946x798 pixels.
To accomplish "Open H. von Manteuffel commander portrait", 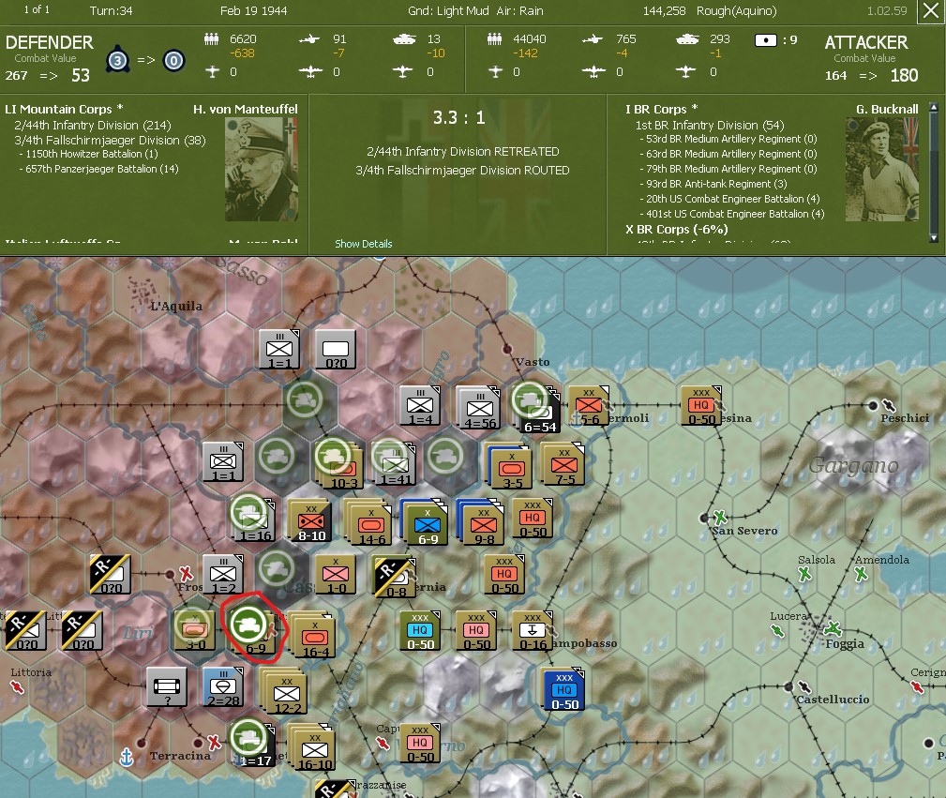I will pyautogui.click(x=262, y=170).
